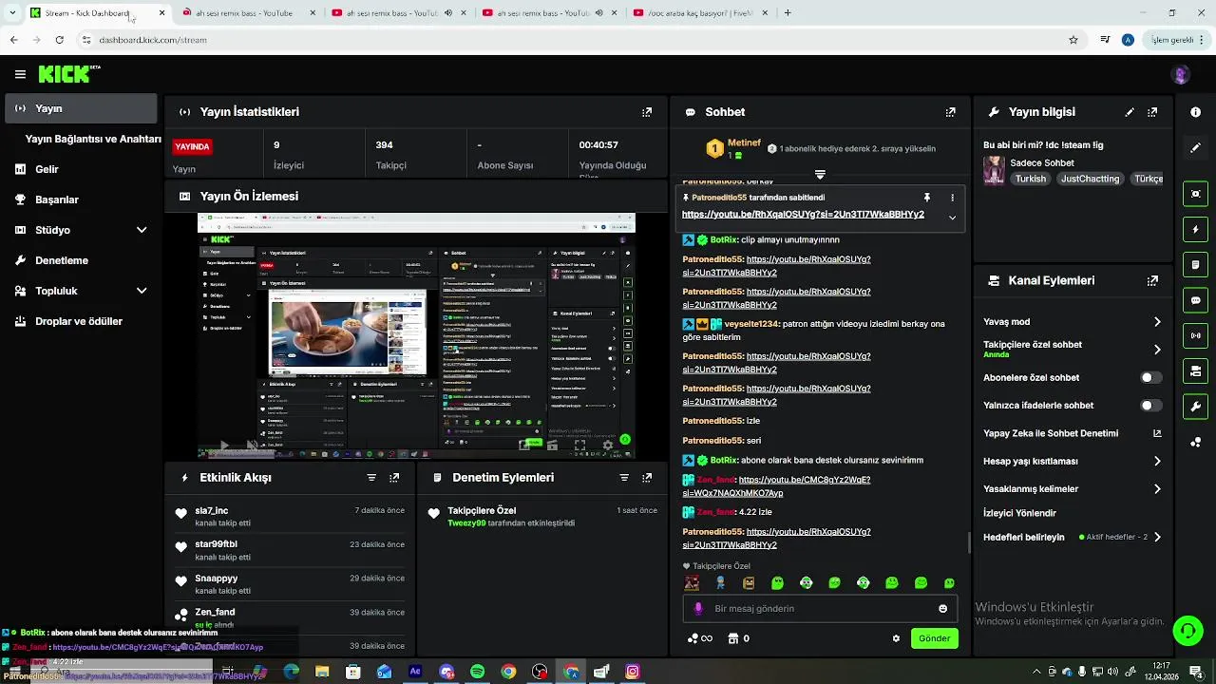Open Spotify from the taskbar

click(x=477, y=672)
